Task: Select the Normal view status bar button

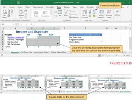Action: 100,55
